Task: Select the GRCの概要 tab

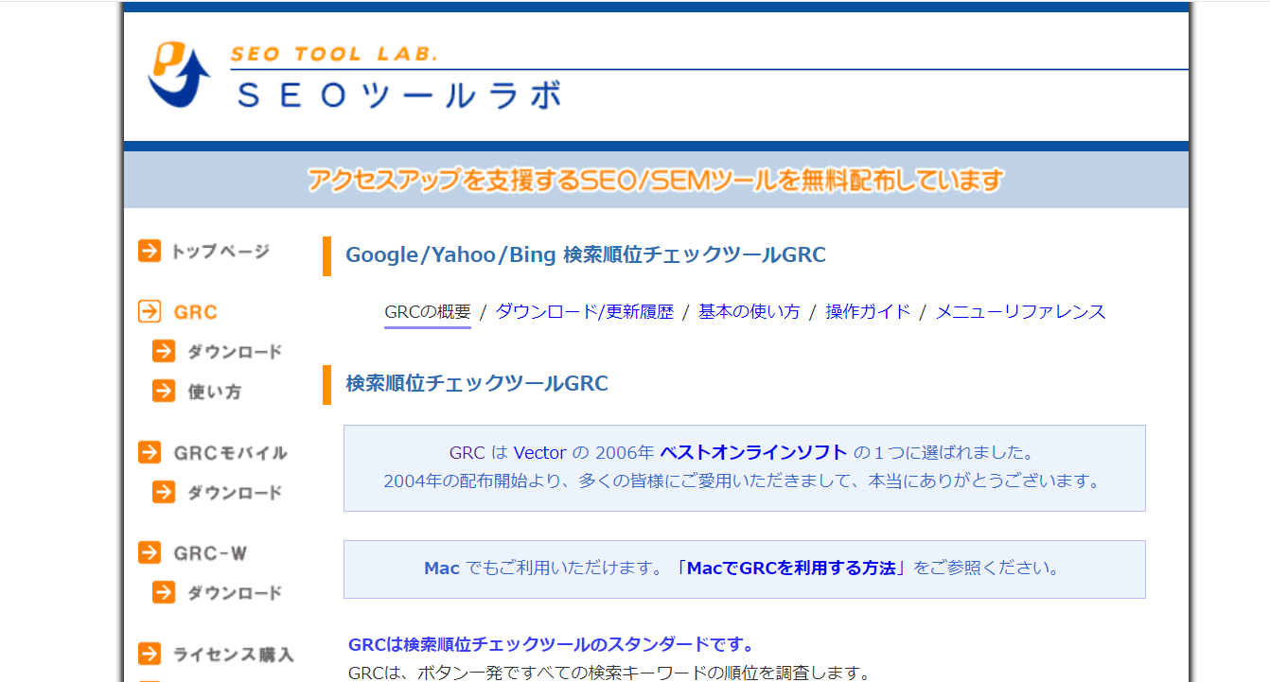Action: (x=428, y=312)
